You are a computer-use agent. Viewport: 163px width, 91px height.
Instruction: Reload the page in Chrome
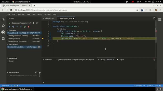tap(11, 10)
